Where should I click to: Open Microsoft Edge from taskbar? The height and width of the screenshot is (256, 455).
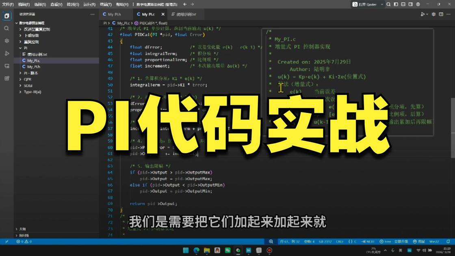(197, 250)
